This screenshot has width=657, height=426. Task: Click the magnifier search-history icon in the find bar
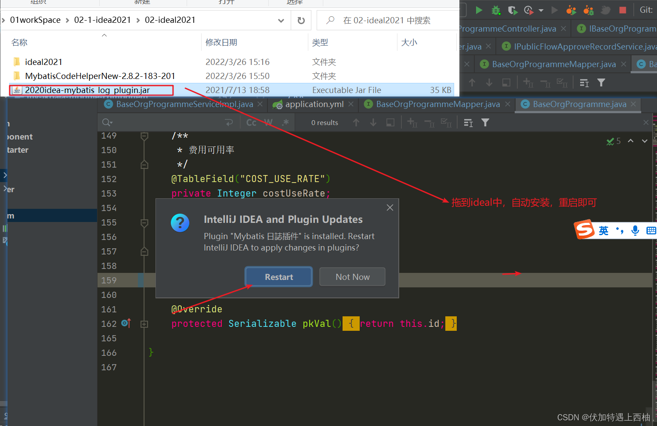point(107,122)
